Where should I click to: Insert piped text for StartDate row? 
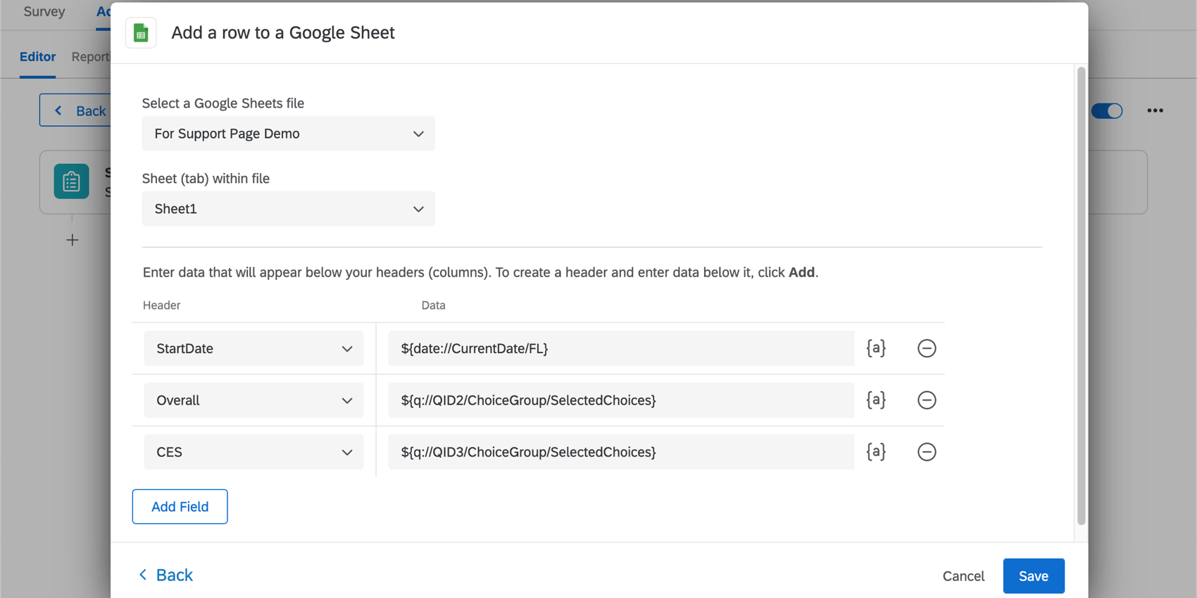click(x=876, y=348)
